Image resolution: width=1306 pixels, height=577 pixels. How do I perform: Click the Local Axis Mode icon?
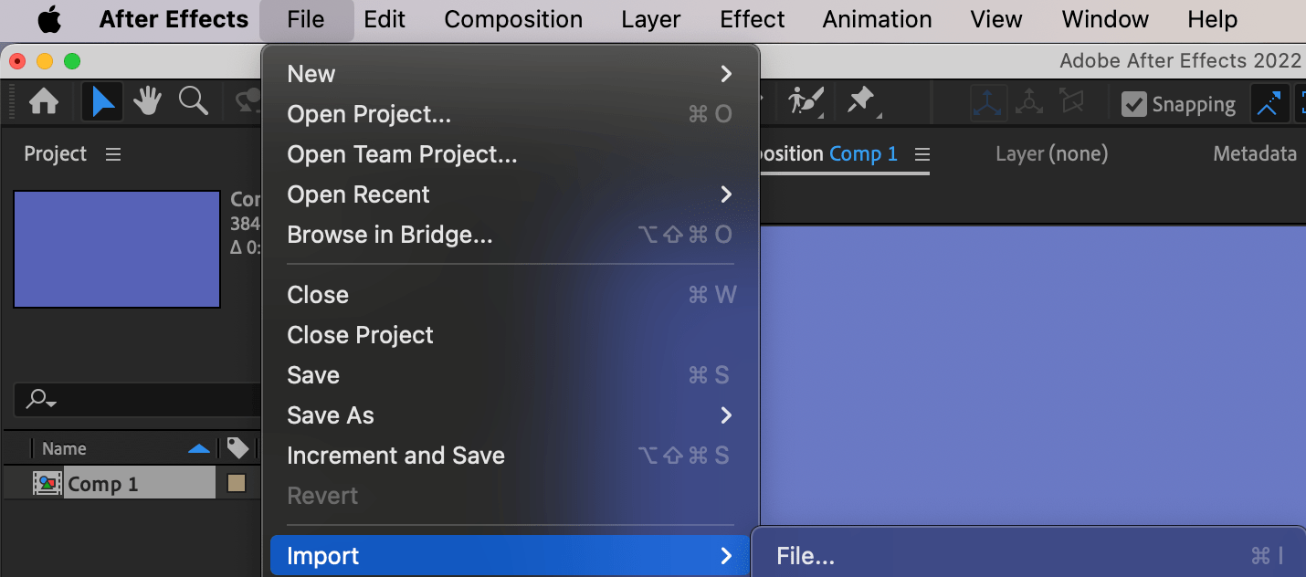pyautogui.click(x=987, y=103)
